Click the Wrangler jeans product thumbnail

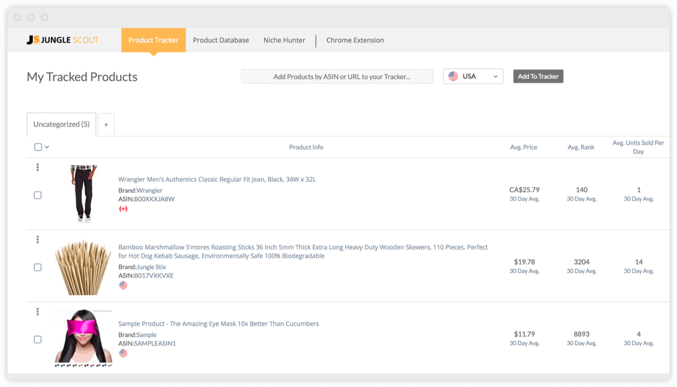coord(83,193)
